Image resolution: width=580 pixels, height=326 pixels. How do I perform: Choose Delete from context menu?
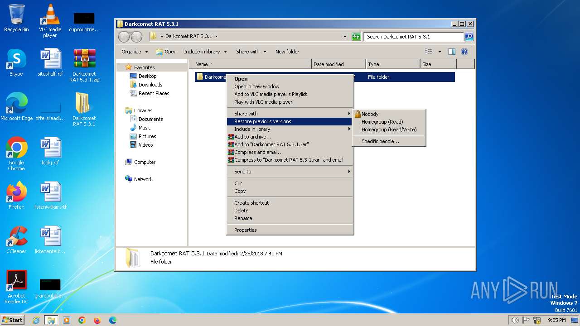(290, 211)
